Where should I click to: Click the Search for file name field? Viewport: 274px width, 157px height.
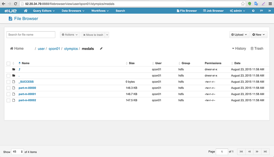[x=31, y=34]
